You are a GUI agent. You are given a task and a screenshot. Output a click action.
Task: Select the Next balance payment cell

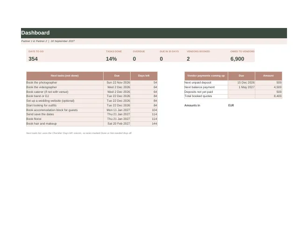[206, 87]
